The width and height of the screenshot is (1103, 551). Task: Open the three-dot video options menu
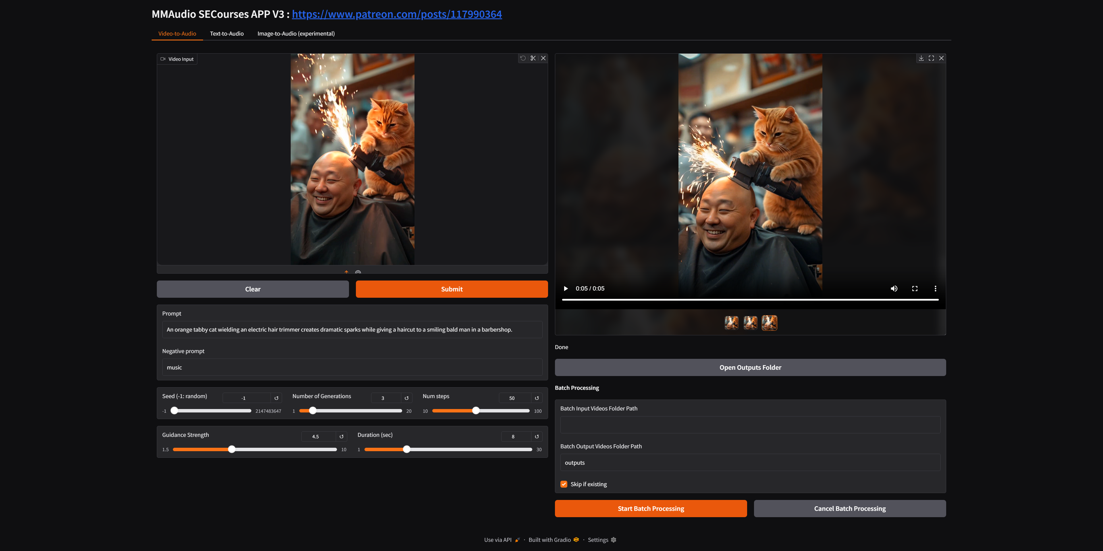pos(936,289)
